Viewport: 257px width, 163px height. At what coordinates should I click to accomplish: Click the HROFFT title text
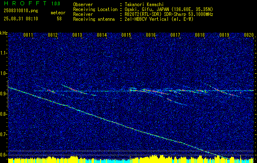click(25, 3)
